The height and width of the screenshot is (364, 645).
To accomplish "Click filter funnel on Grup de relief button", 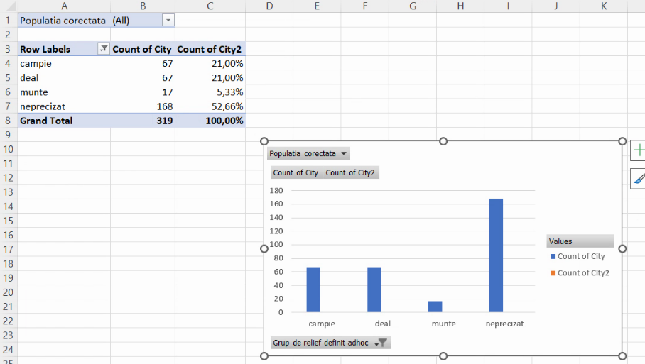I will (382, 343).
